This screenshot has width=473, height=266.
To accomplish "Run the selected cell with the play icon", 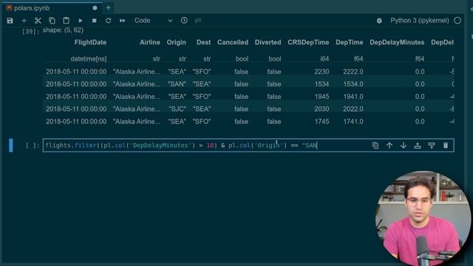I will 81,21.
